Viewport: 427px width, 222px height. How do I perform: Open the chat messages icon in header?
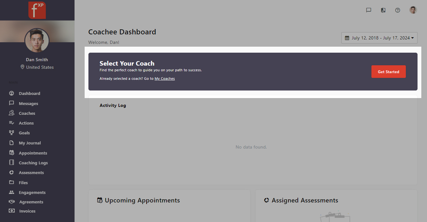369,10
